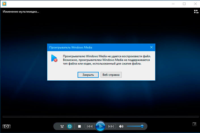
Task: Close the main Windows Media Player window
Action: coord(195,4)
